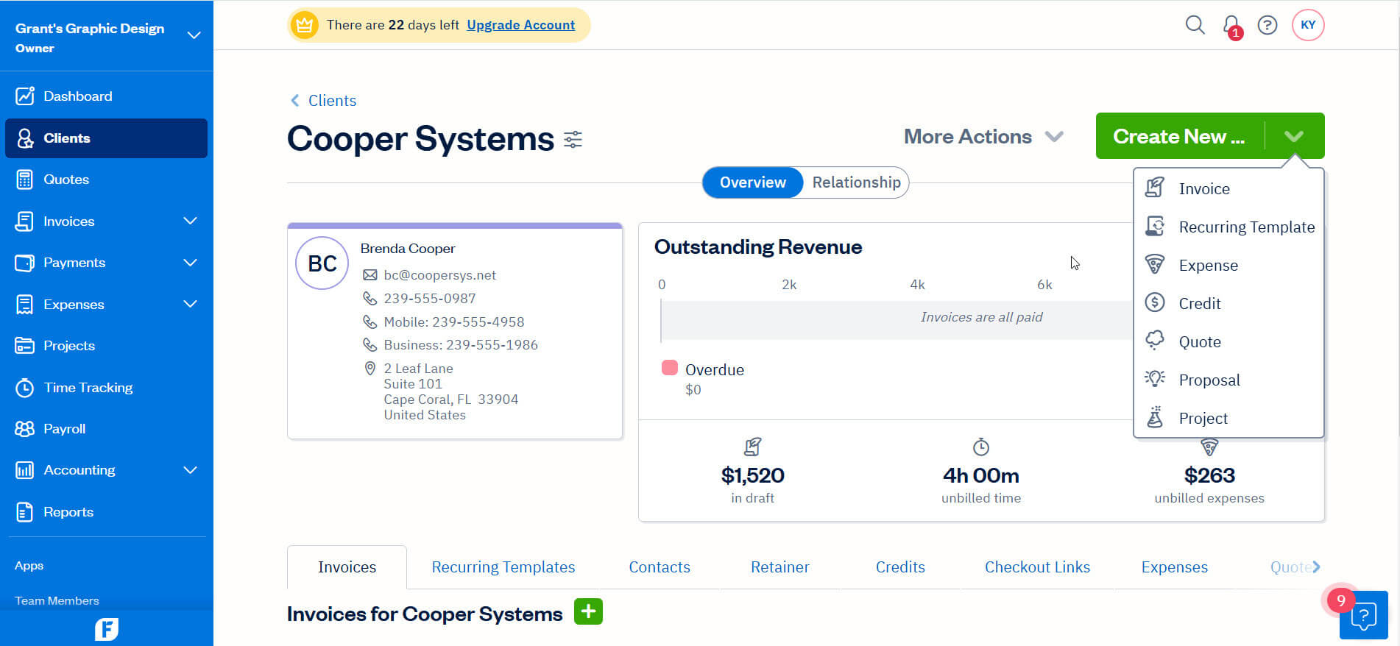Open the search magnifier icon

coord(1195,25)
